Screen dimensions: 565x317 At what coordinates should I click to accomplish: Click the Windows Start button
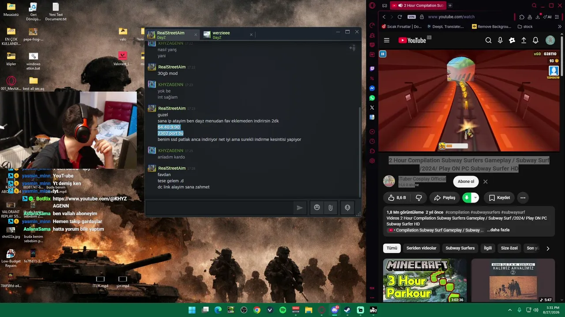tap(192, 310)
